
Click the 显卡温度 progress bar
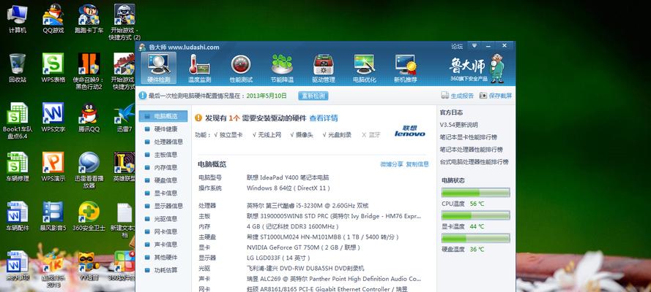point(475,215)
